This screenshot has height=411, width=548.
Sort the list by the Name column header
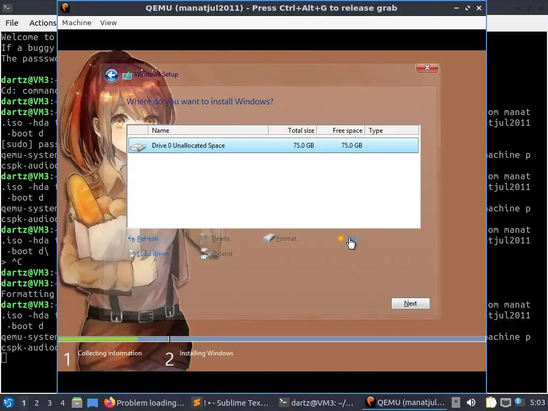(x=208, y=131)
